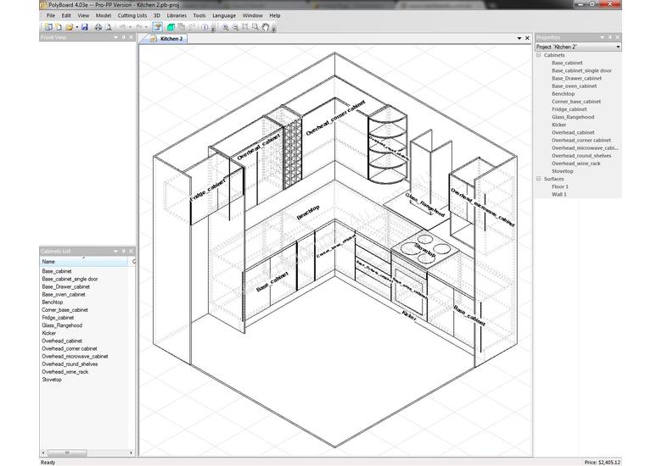Open the 3D menu
Image resolution: width=662 pixels, height=466 pixels.
pos(157,15)
